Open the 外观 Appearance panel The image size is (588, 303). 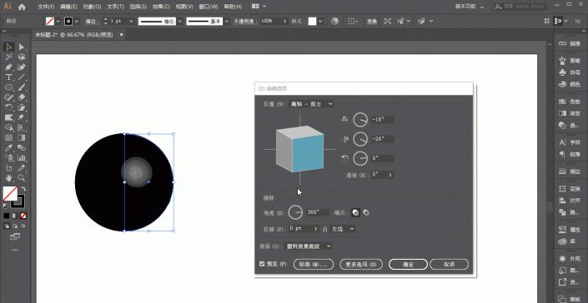pyautogui.click(x=570, y=259)
